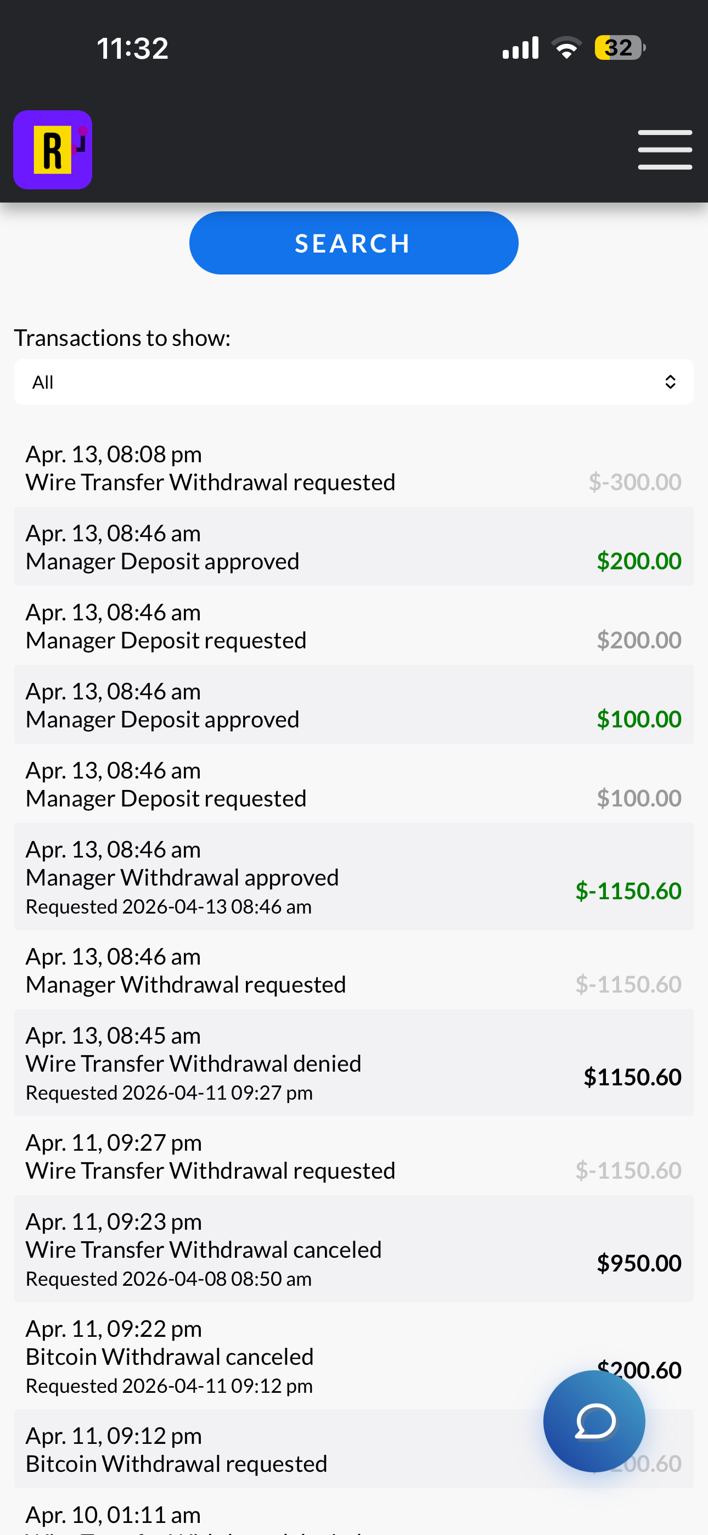Select the Manager Deposit approved $200.00 row
The height and width of the screenshot is (1535, 708).
(354, 546)
